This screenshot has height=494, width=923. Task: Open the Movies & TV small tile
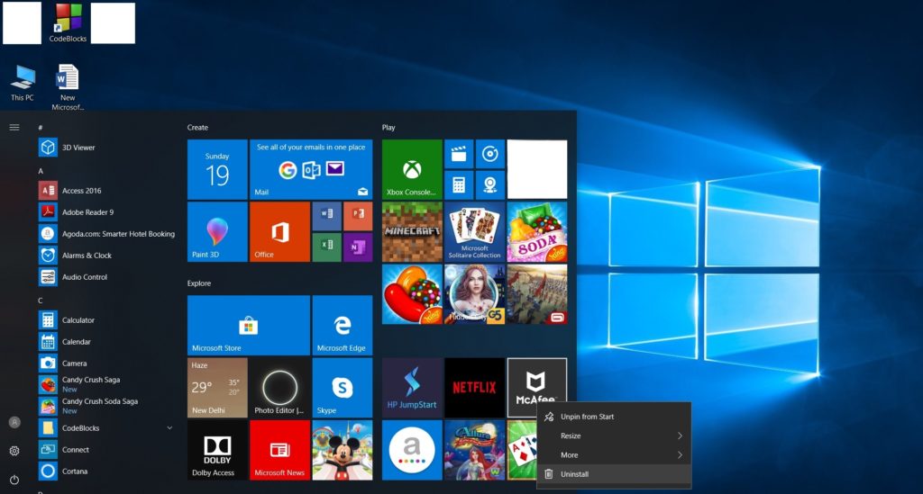point(459,154)
